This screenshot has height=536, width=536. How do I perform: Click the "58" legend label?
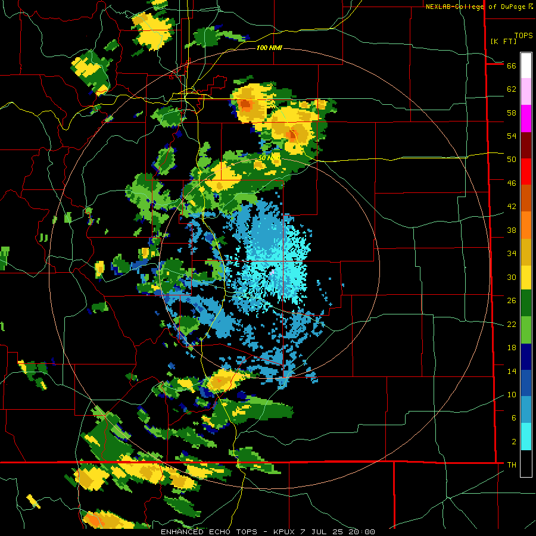[x=512, y=113]
